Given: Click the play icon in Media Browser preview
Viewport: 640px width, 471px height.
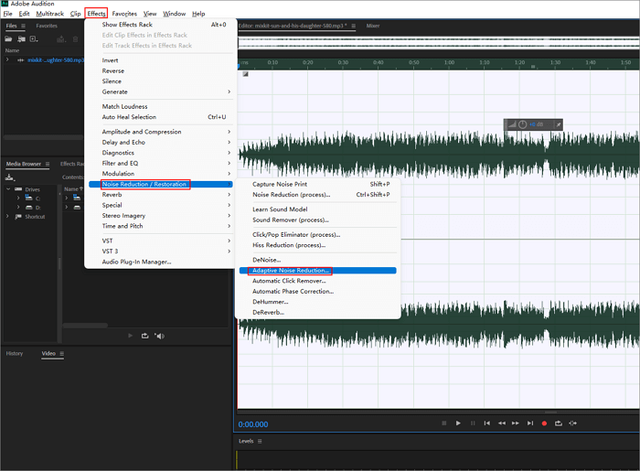Looking at the screenshot, I should point(130,336).
